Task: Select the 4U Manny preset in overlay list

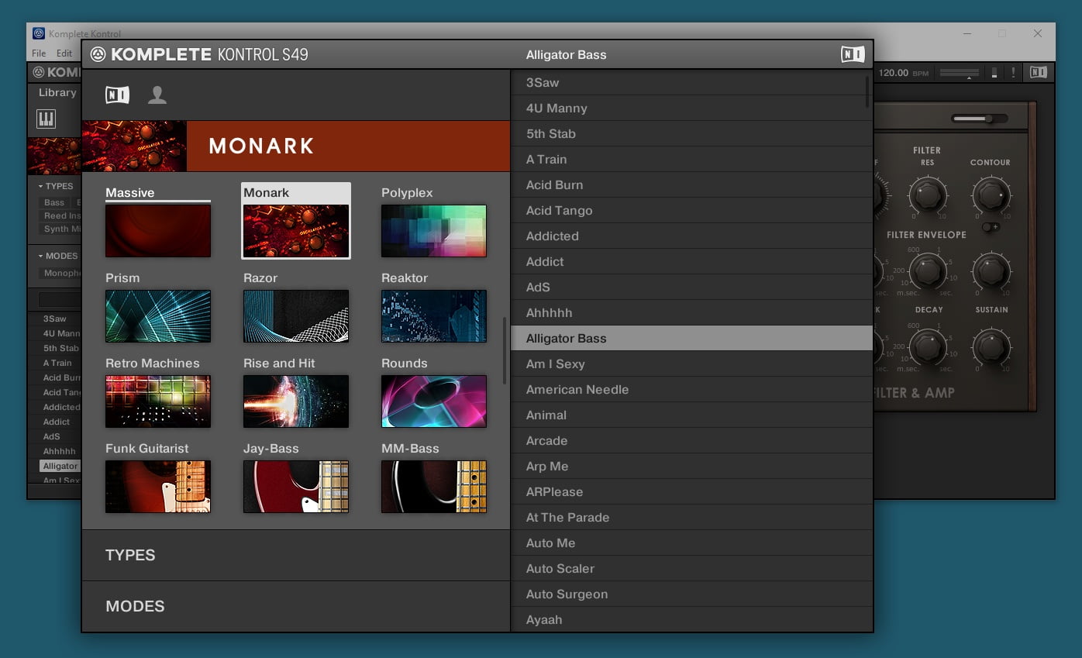Action: click(691, 109)
